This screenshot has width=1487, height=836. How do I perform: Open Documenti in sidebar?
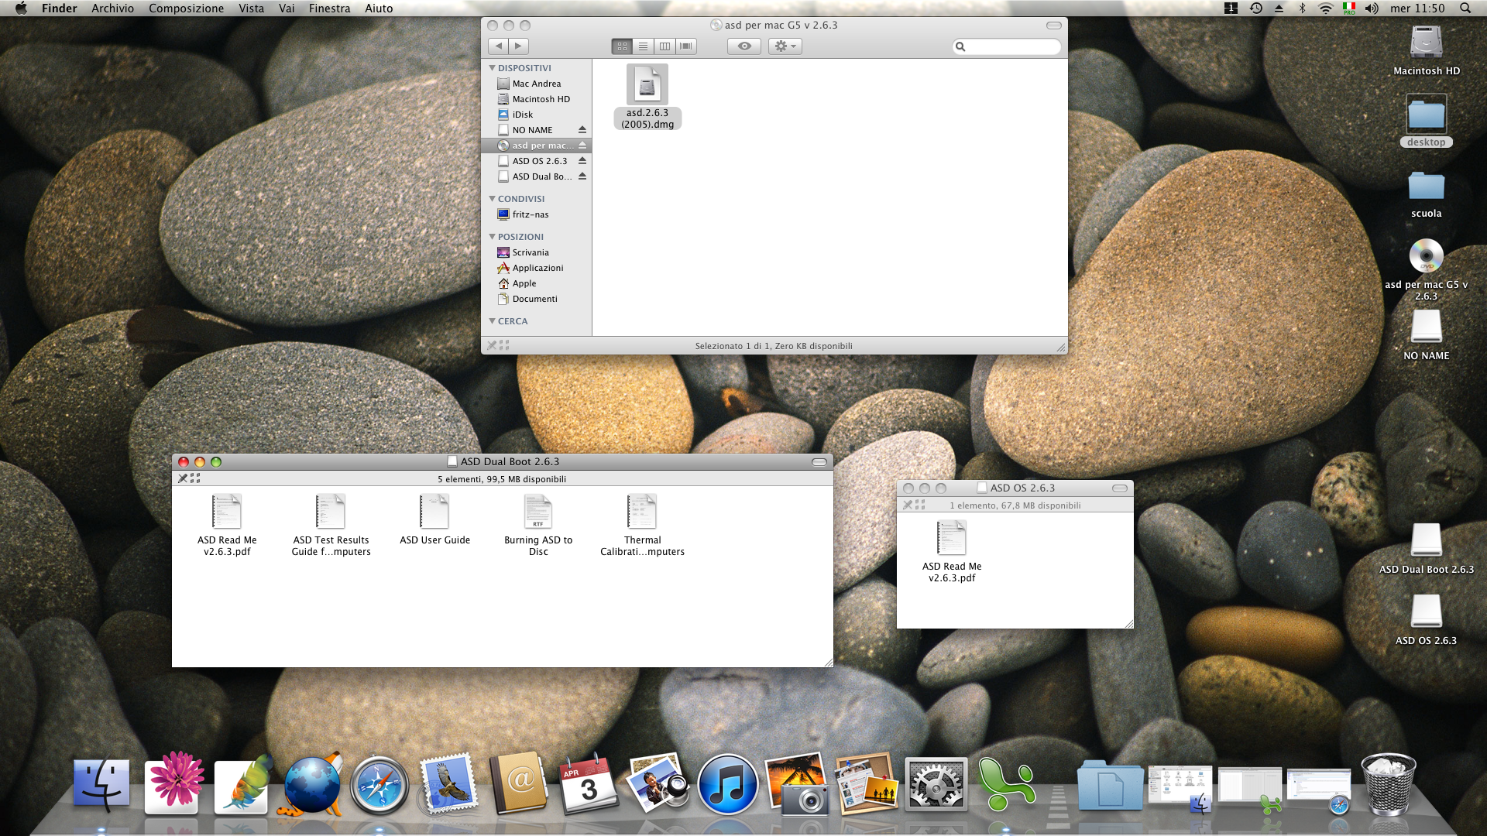click(536, 299)
